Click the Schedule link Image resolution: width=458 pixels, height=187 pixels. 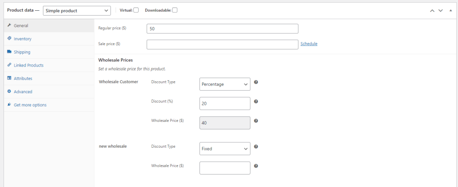point(309,44)
